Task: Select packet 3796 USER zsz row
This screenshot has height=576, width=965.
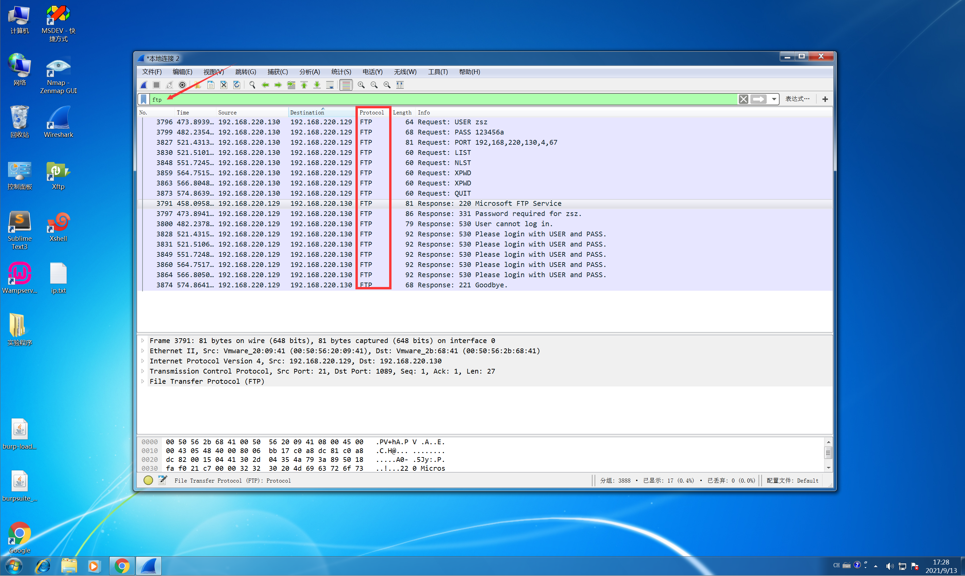Action: 485,122
